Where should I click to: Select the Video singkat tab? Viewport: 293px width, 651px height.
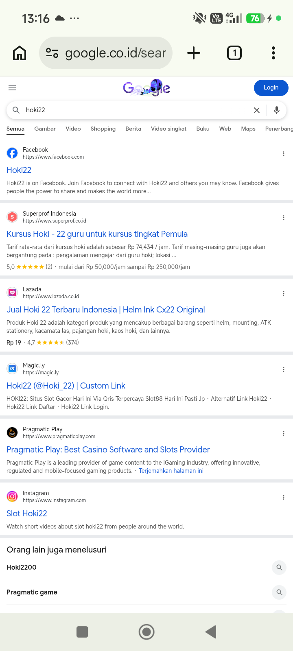pyautogui.click(x=168, y=129)
